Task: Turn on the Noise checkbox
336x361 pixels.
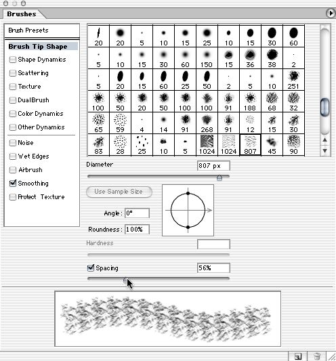Action: (12, 143)
